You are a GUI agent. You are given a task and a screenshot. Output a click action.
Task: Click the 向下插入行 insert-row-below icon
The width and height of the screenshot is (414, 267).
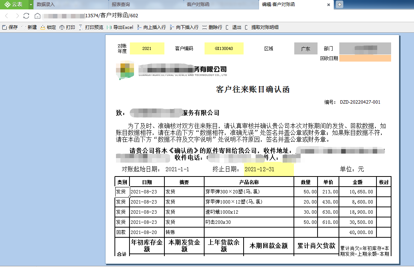coord(172,27)
